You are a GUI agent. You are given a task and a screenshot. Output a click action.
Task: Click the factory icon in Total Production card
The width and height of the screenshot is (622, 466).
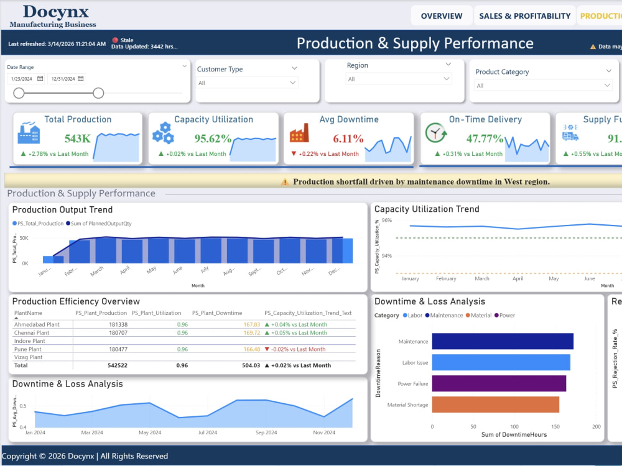[29, 133]
